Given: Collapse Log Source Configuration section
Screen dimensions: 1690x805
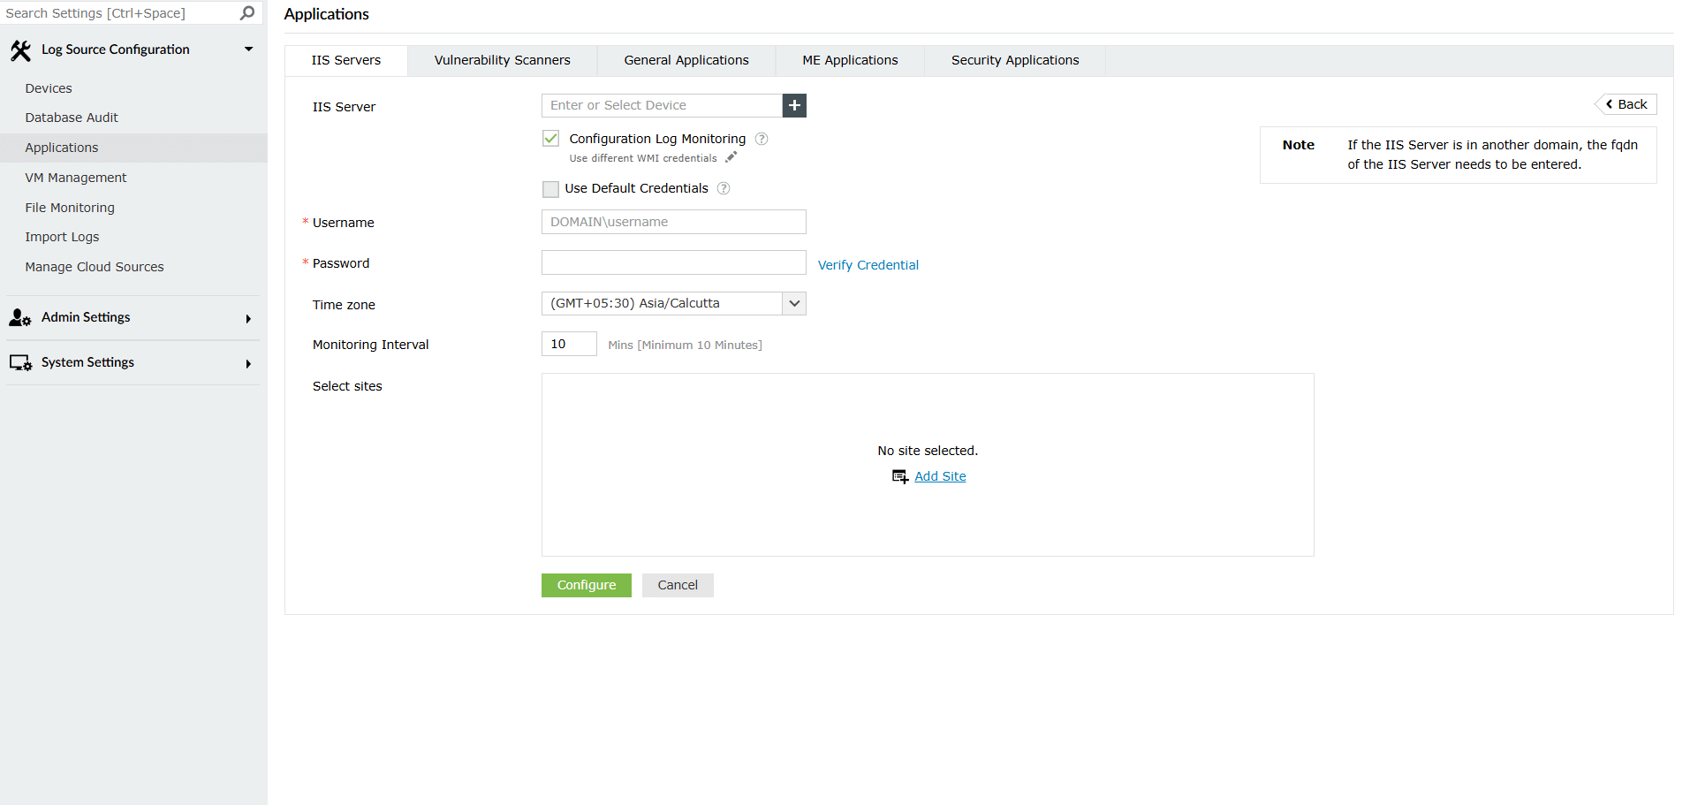Looking at the screenshot, I should point(248,49).
